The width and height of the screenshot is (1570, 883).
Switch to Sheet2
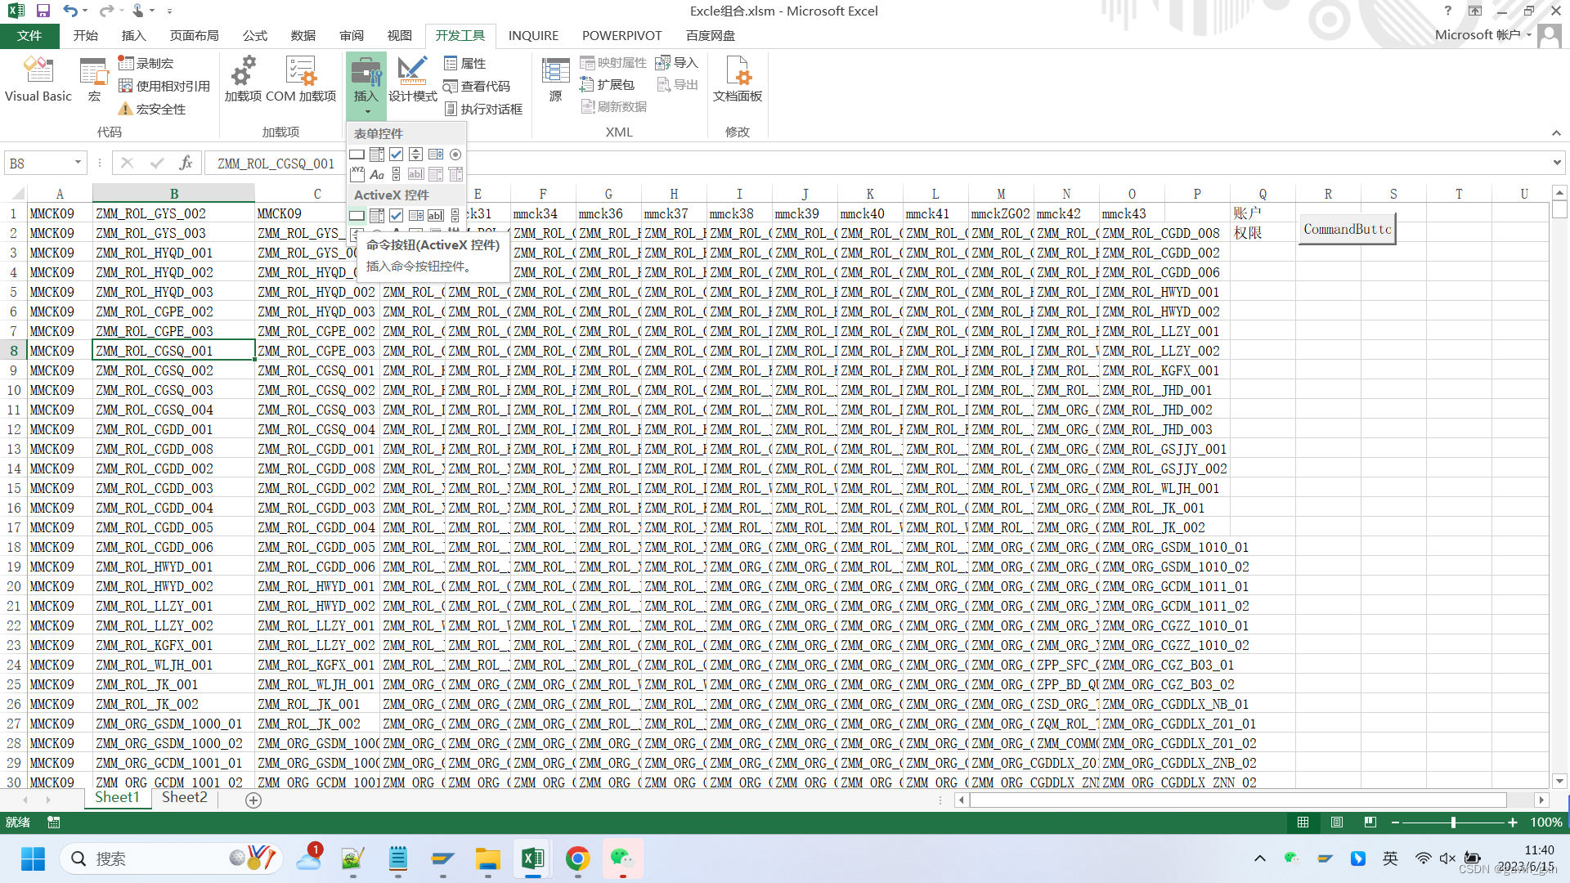click(x=184, y=797)
